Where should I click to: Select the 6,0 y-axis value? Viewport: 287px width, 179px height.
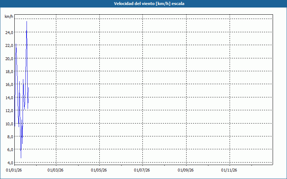[x=10, y=150]
